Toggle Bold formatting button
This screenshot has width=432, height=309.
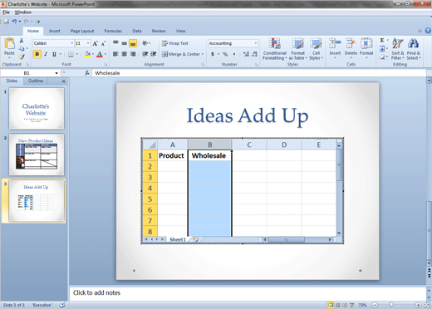pyautogui.click(x=37, y=54)
